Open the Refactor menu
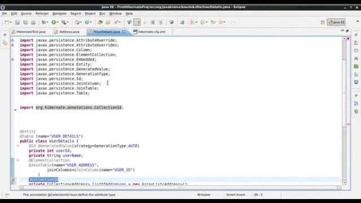Image resolution: width=361 pixels, height=203 pixels. click(42, 14)
